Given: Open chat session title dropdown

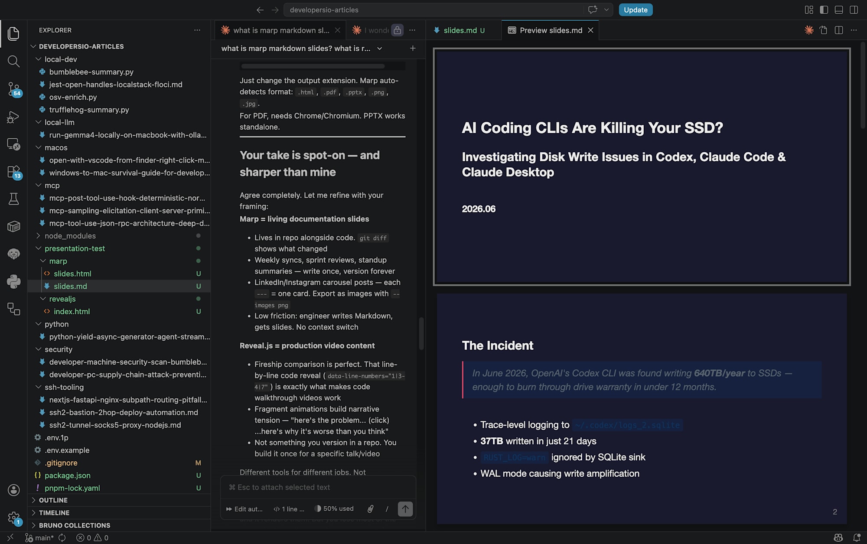Looking at the screenshot, I should pos(379,49).
